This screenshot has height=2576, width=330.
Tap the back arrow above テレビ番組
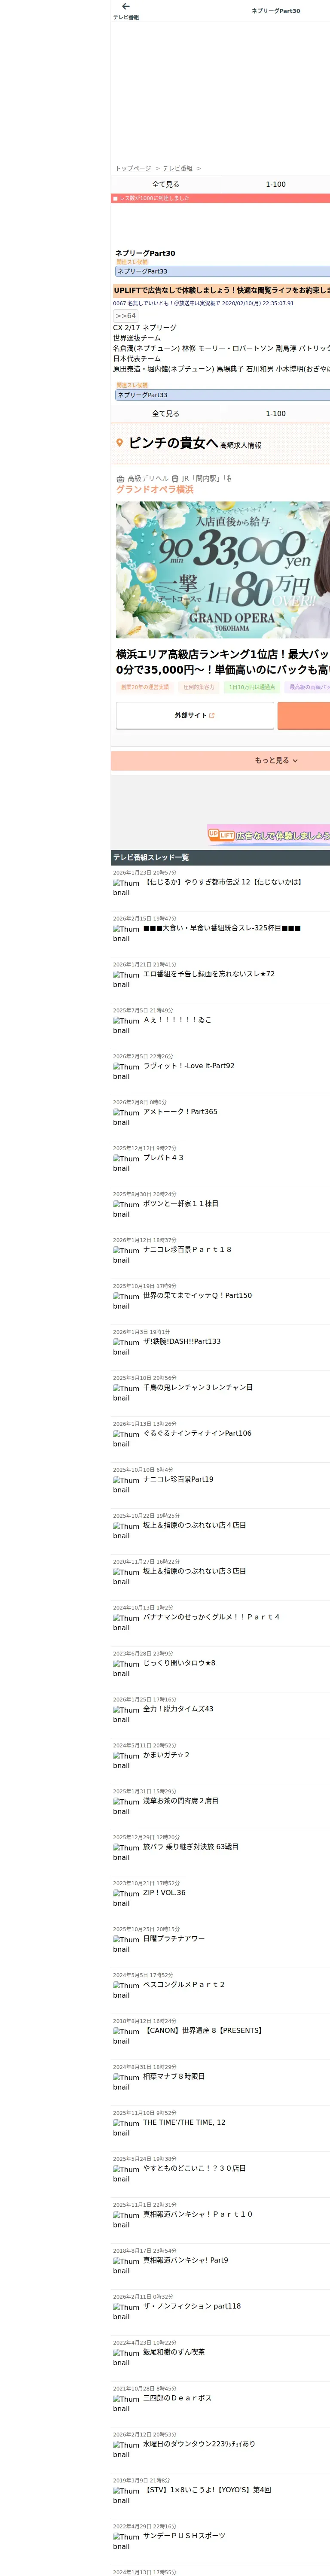pos(125,7)
